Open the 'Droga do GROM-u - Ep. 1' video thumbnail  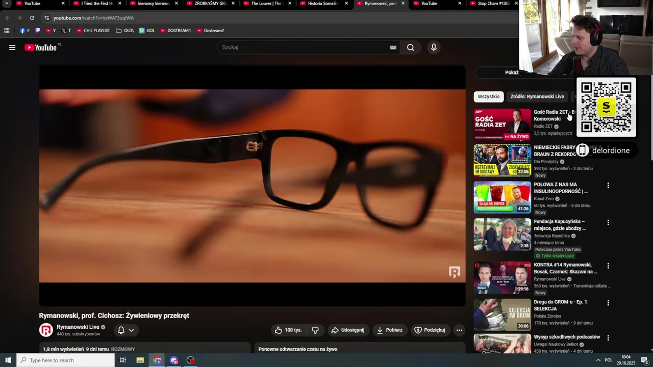pos(503,314)
